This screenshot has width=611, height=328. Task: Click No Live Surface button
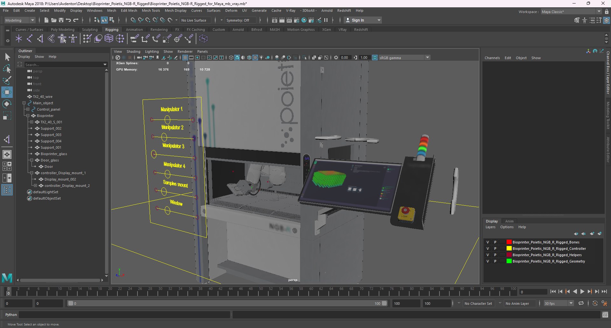click(x=195, y=20)
